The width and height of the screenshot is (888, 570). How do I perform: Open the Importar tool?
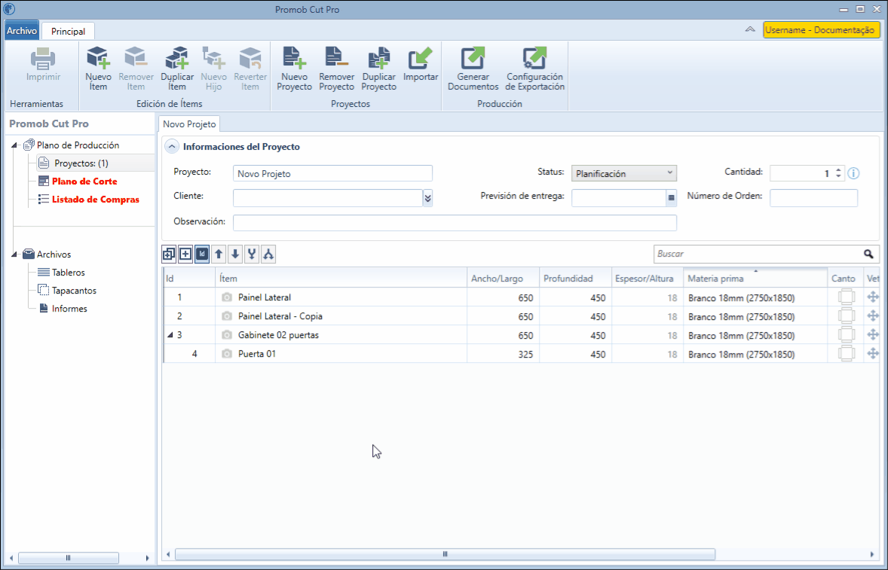click(420, 64)
